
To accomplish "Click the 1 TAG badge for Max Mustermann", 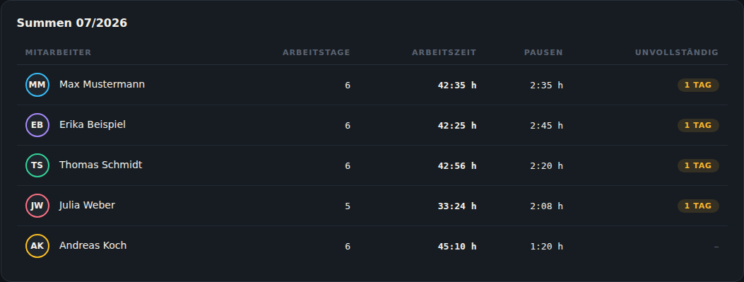I will coord(698,85).
